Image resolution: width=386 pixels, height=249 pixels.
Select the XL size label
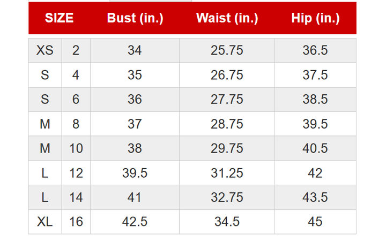[x=45, y=222]
